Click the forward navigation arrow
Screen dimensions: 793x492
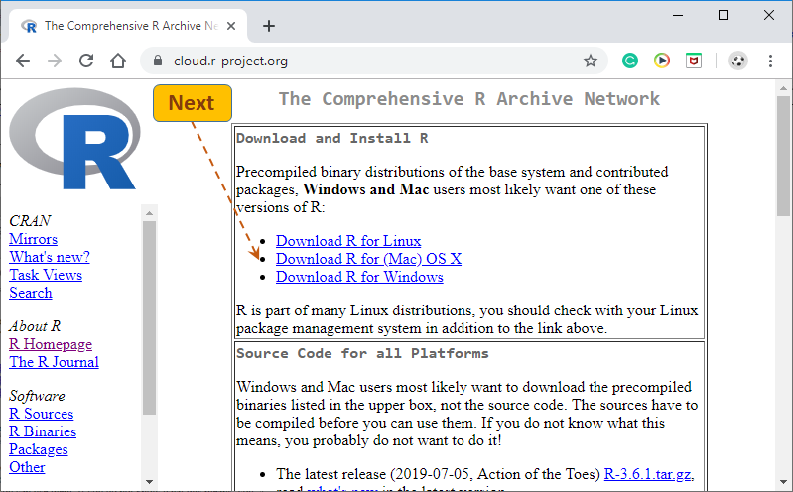point(55,61)
